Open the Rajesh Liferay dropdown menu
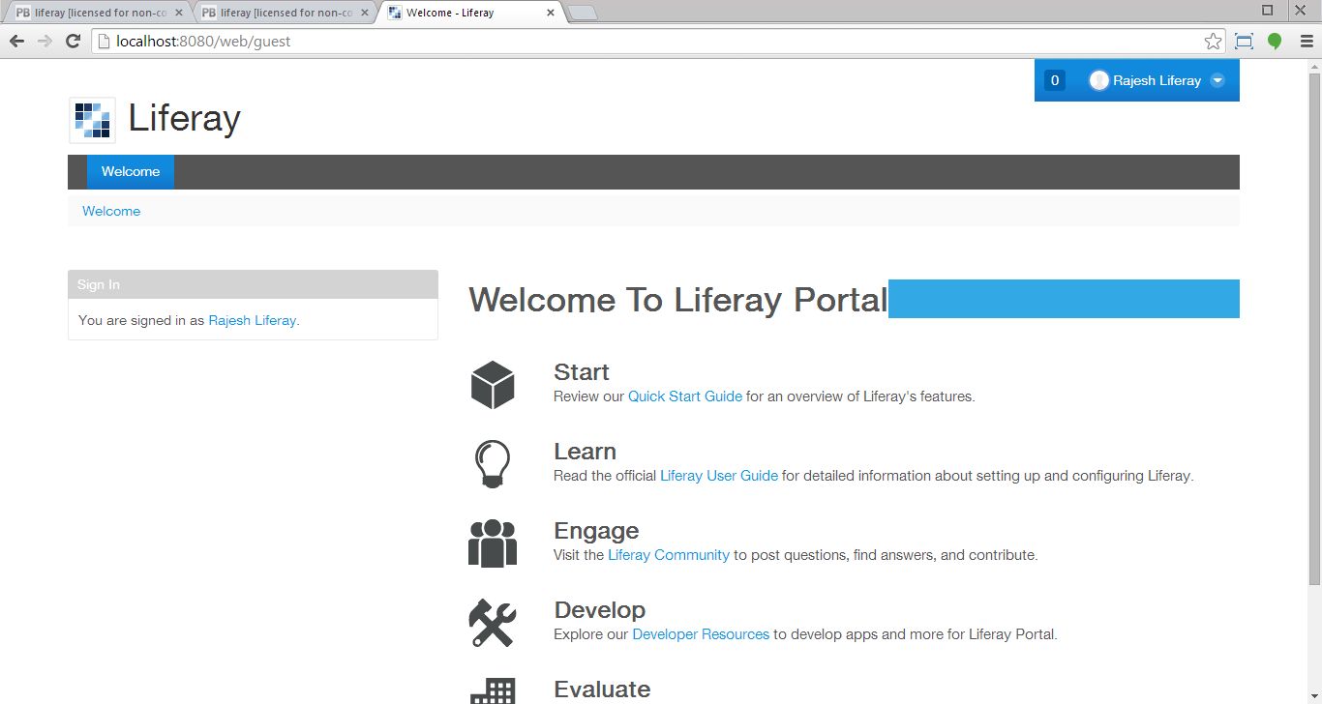Image resolution: width=1322 pixels, height=704 pixels. 1217,80
